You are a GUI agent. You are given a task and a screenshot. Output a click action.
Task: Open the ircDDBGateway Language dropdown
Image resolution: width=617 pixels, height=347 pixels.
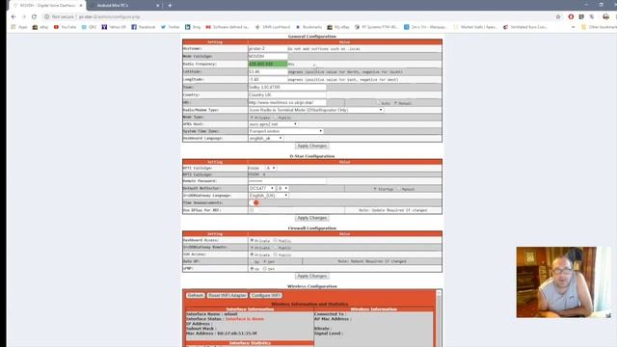click(268, 196)
